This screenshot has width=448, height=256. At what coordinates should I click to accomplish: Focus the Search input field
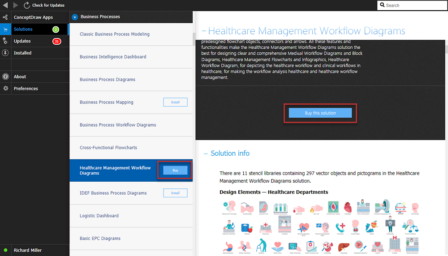(412, 5)
